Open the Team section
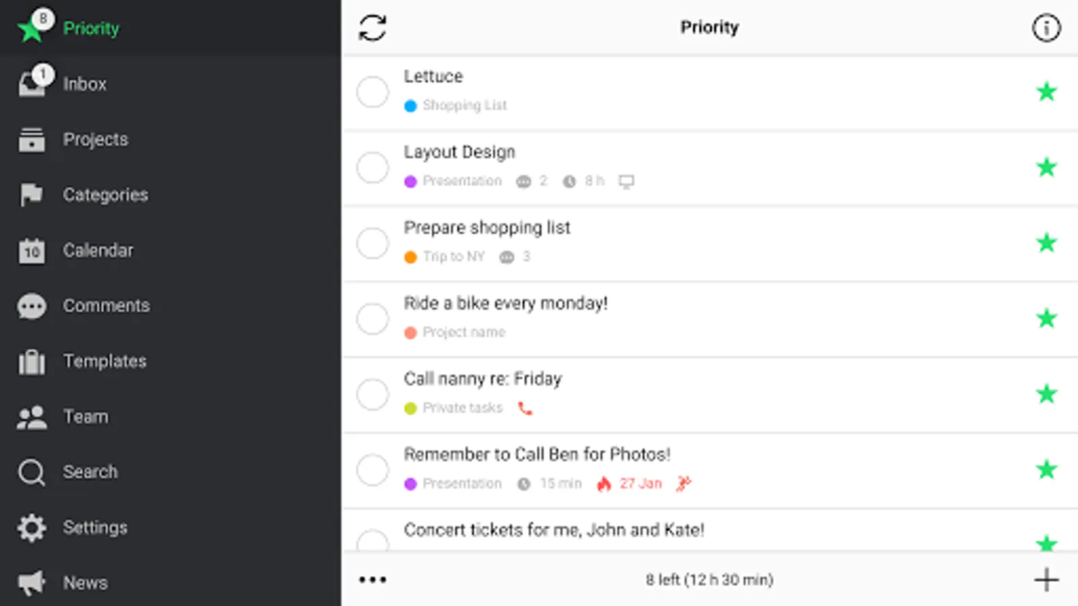Image resolution: width=1078 pixels, height=606 pixels. 86,417
